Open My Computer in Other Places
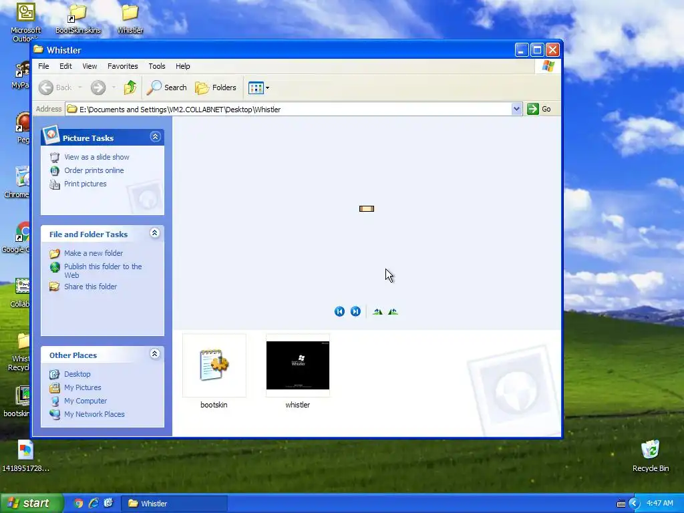Screen dimensions: 684x513 pos(85,401)
